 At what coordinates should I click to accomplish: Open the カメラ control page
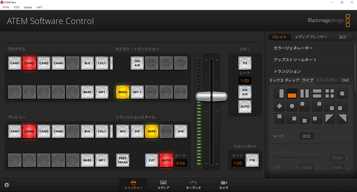[224, 185]
